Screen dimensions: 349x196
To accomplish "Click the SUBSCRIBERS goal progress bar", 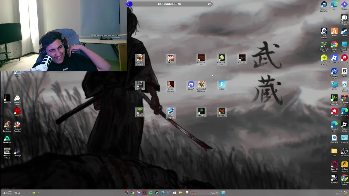I will click(x=169, y=4).
